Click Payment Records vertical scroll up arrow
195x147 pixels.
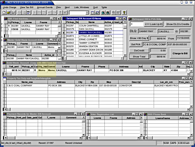[x=84, y=117]
